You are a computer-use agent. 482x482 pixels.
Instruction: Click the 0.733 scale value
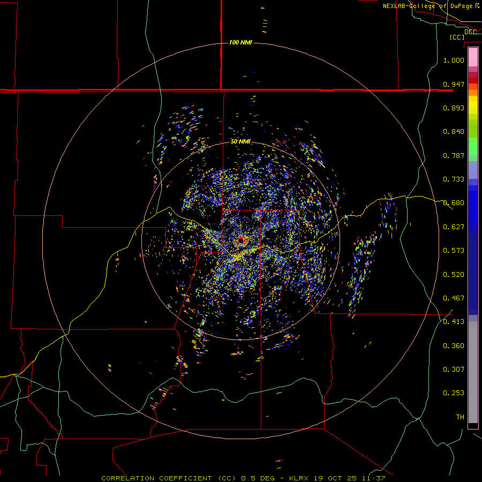point(454,179)
